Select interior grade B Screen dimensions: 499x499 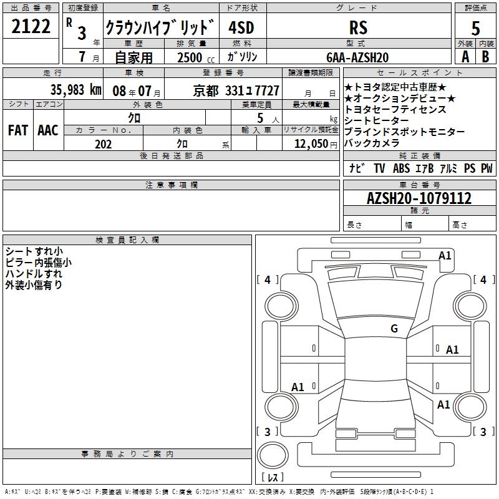[x=486, y=57]
